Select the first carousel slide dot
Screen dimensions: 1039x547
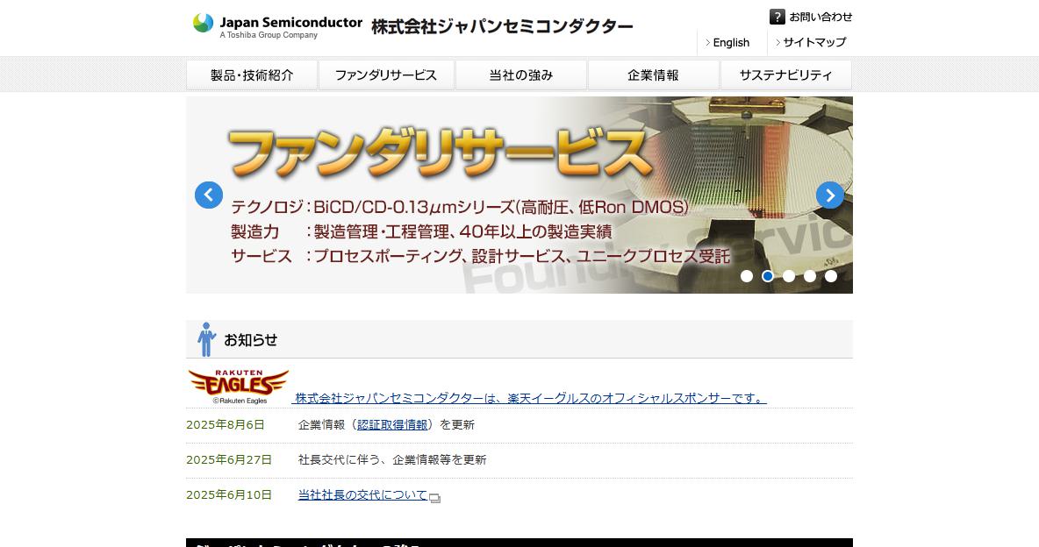click(x=747, y=276)
